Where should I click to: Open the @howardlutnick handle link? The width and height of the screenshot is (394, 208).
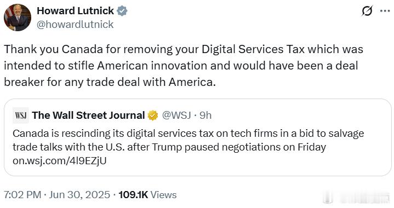(75, 25)
